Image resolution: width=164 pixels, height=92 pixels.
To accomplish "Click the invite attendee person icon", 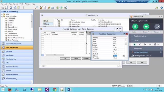I will (133, 56).
